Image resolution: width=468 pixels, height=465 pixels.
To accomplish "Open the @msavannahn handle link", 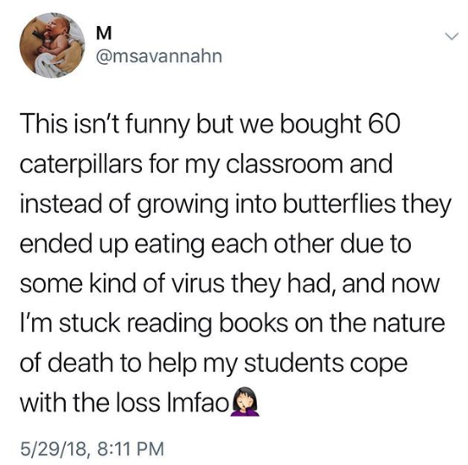I will pos(159,56).
